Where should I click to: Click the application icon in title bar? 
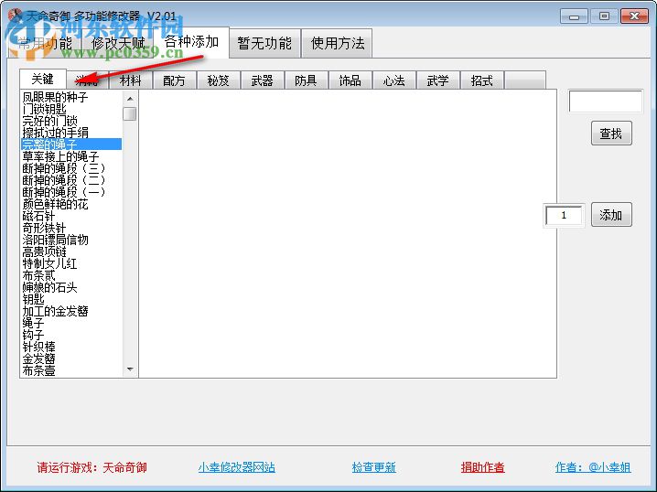point(15,15)
